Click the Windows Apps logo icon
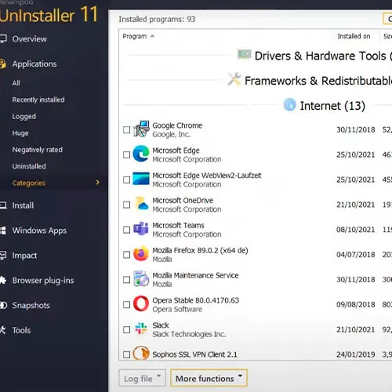 [2, 230]
